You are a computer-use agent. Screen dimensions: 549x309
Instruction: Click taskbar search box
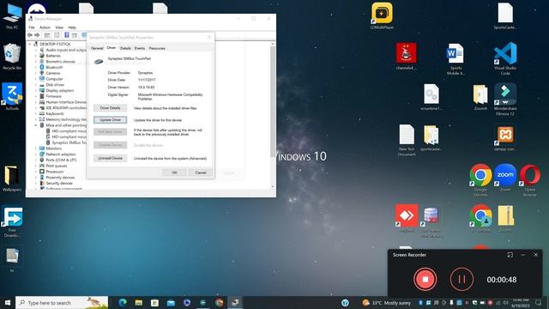pos(62,302)
